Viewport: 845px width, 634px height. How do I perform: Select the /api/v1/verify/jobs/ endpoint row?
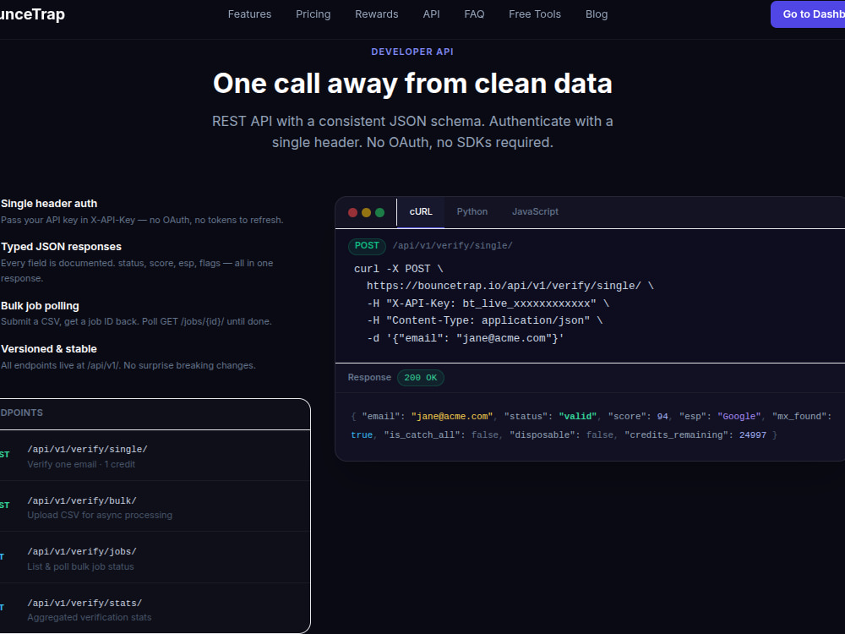[x=155, y=558]
